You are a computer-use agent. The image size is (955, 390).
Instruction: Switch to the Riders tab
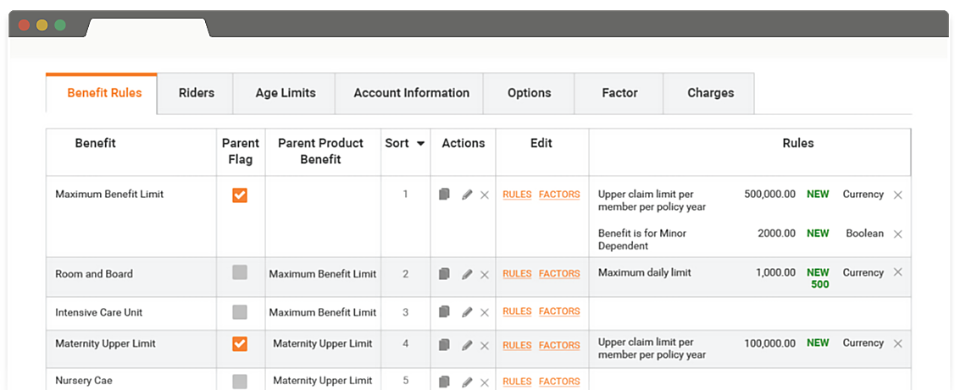pos(197,93)
